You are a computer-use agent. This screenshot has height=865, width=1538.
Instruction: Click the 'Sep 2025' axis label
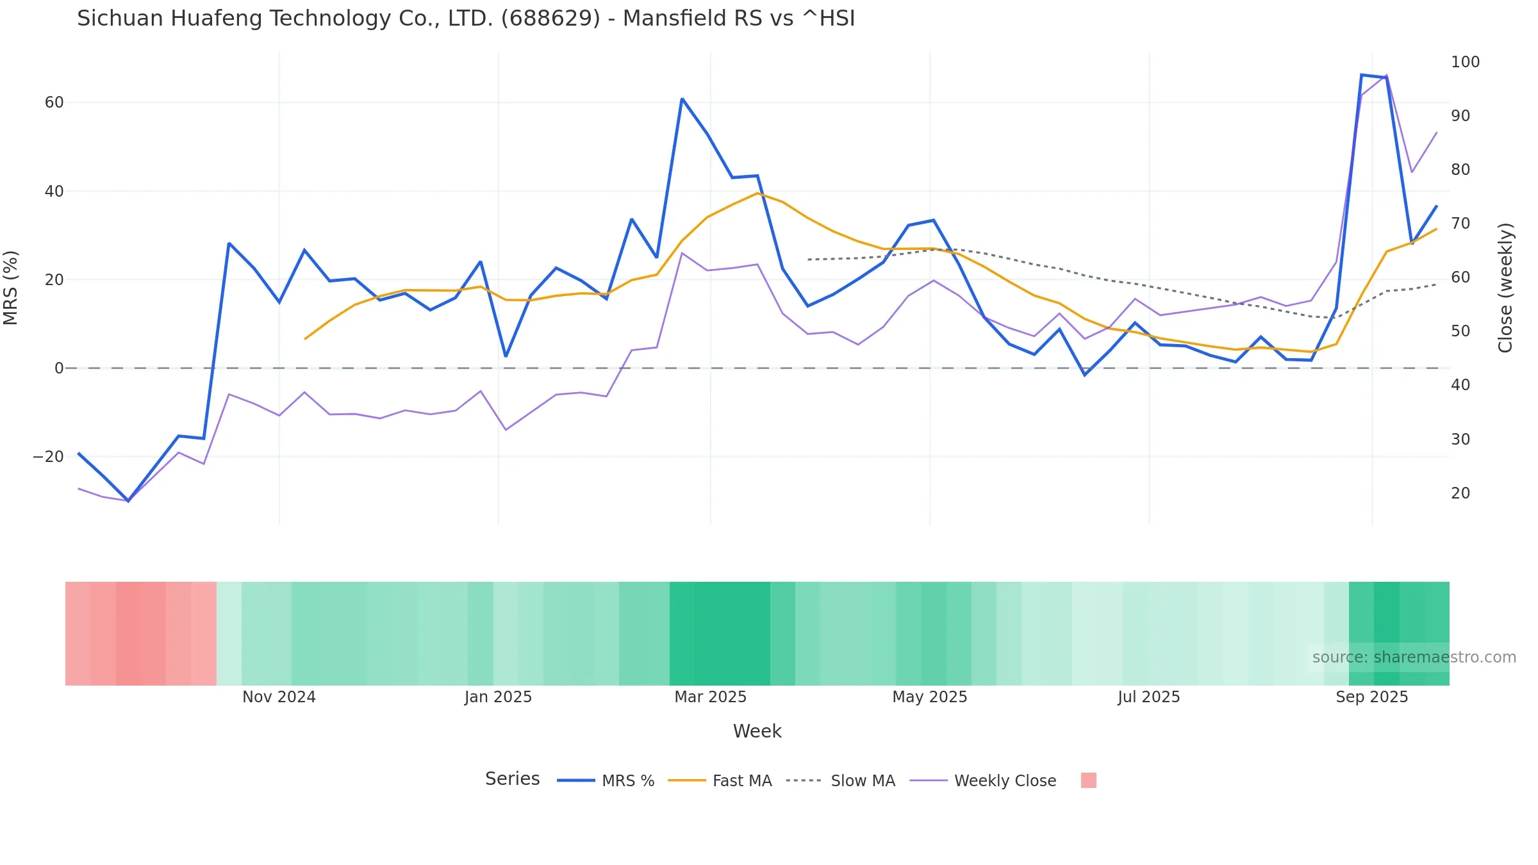click(1372, 697)
